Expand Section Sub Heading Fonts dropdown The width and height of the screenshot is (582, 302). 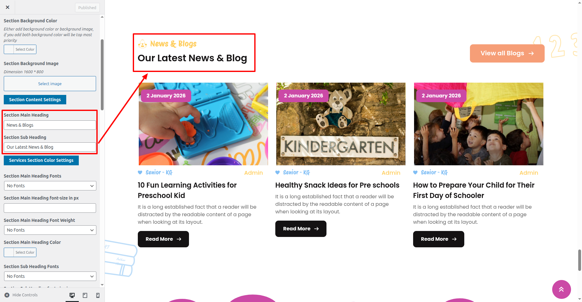click(x=50, y=276)
